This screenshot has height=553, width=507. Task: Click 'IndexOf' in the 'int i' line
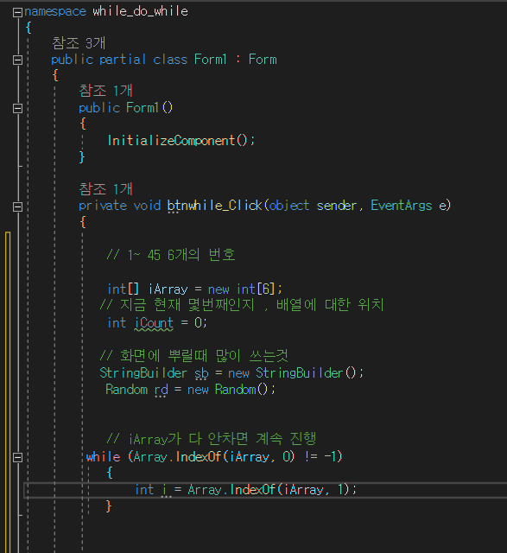252,490
